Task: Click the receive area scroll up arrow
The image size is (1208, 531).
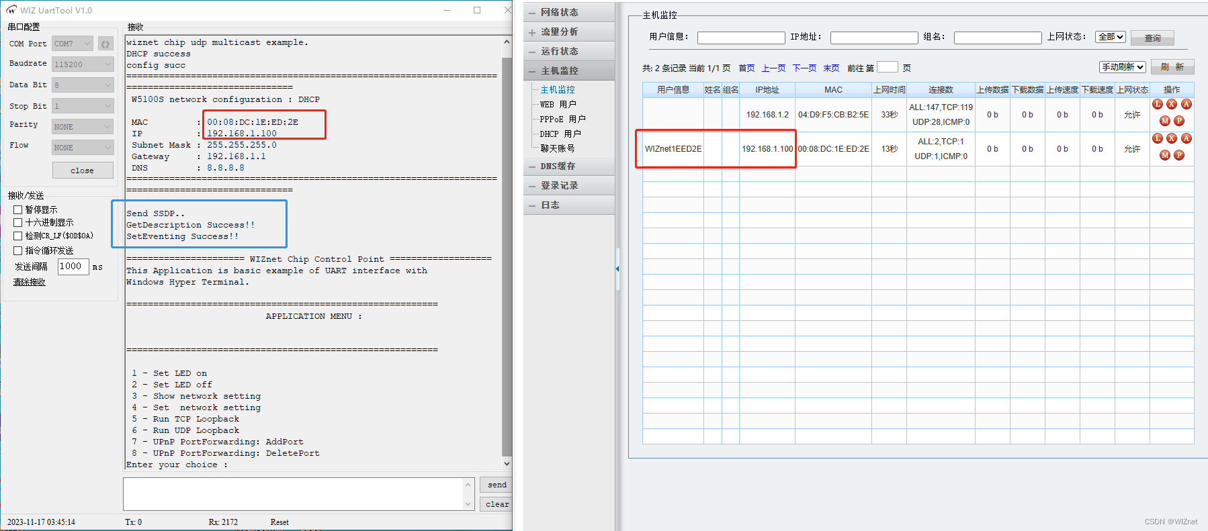Action: 507,42
